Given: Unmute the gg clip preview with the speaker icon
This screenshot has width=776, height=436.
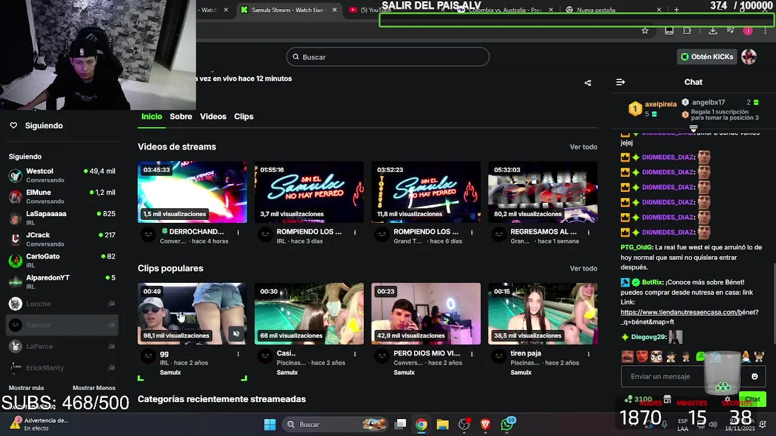Looking at the screenshot, I should point(236,334).
